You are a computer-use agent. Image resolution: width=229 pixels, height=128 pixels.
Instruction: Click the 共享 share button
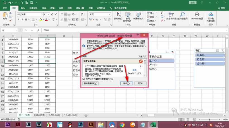point(221,8)
